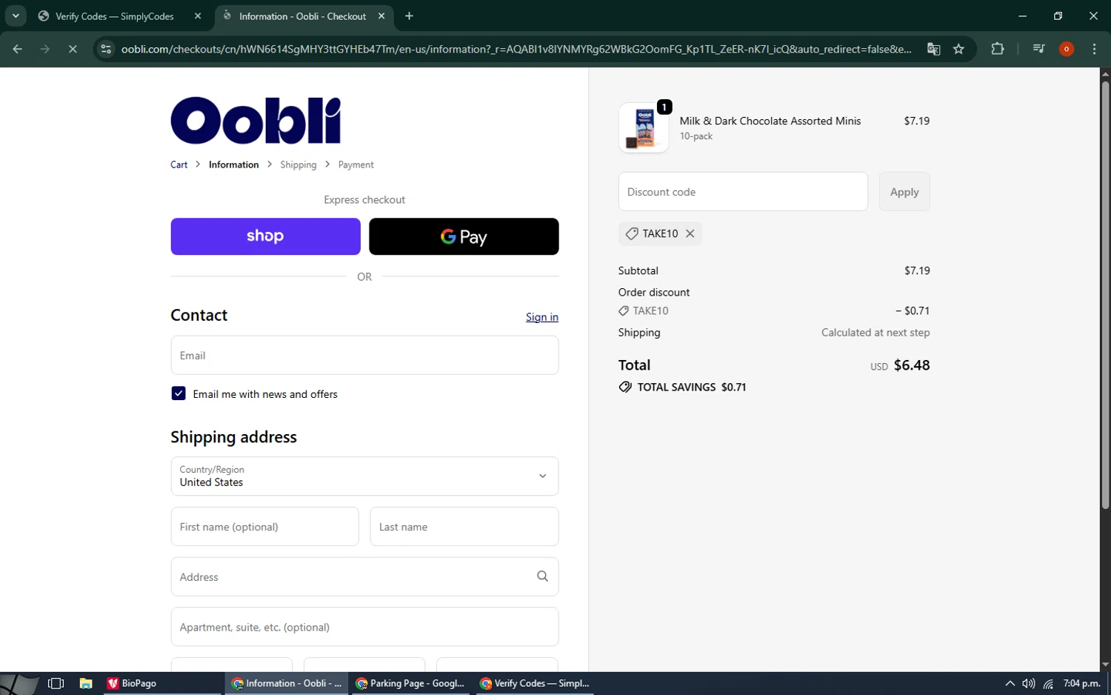Click Subtotal value $7.19

click(917, 270)
